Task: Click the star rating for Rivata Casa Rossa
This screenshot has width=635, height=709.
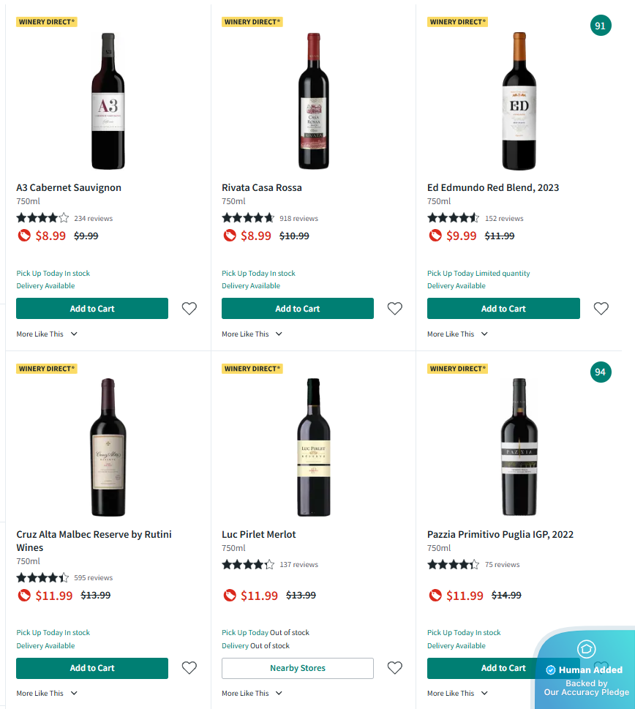Action: coord(248,218)
